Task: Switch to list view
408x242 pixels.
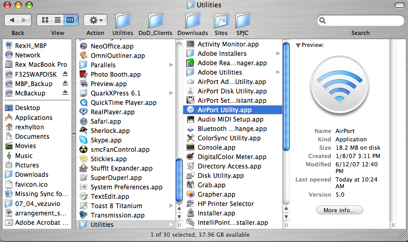Action: click(x=57, y=20)
